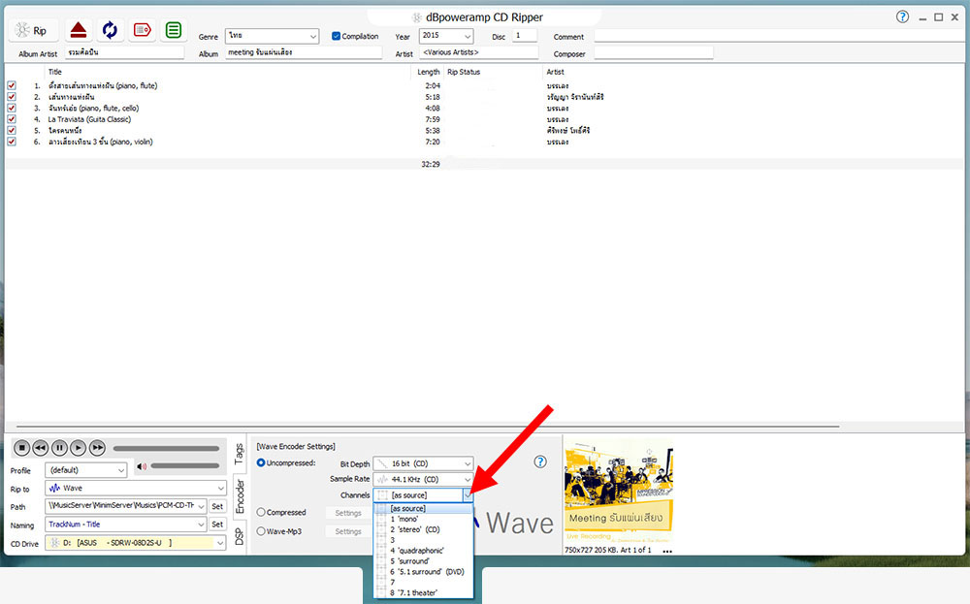Uncheck track 4 La Traviata checkbox

[12, 119]
